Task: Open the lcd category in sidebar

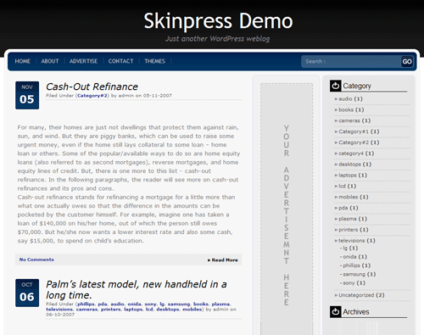Action: tap(342, 186)
